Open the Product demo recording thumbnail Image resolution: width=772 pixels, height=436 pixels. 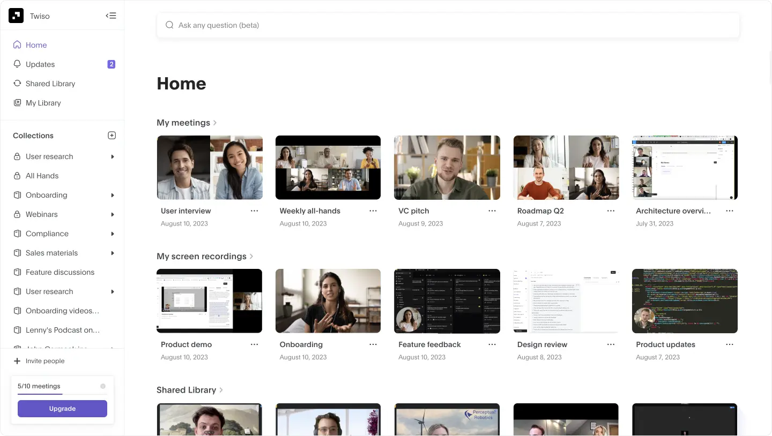[x=210, y=301]
